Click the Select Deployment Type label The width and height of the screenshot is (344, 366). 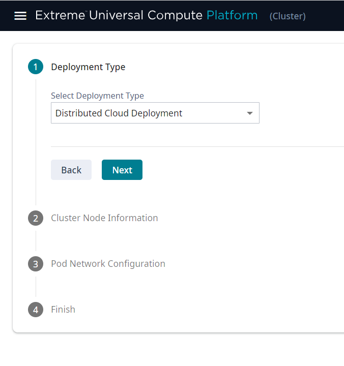click(x=98, y=96)
